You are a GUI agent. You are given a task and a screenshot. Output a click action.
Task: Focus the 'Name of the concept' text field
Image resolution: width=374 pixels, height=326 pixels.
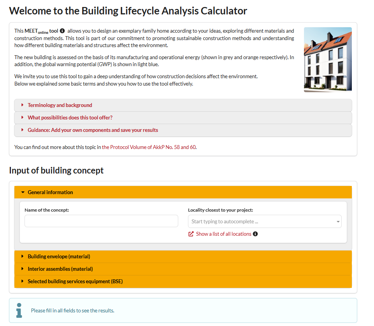click(101, 221)
